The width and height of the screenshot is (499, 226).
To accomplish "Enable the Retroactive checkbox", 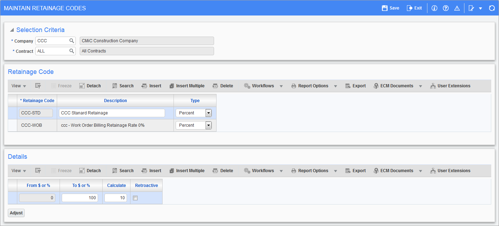I will (x=135, y=198).
